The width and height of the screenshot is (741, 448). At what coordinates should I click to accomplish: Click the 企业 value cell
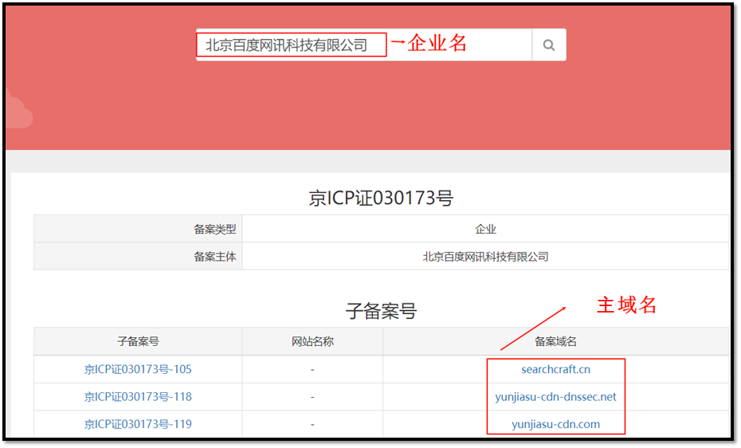[485, 230]
